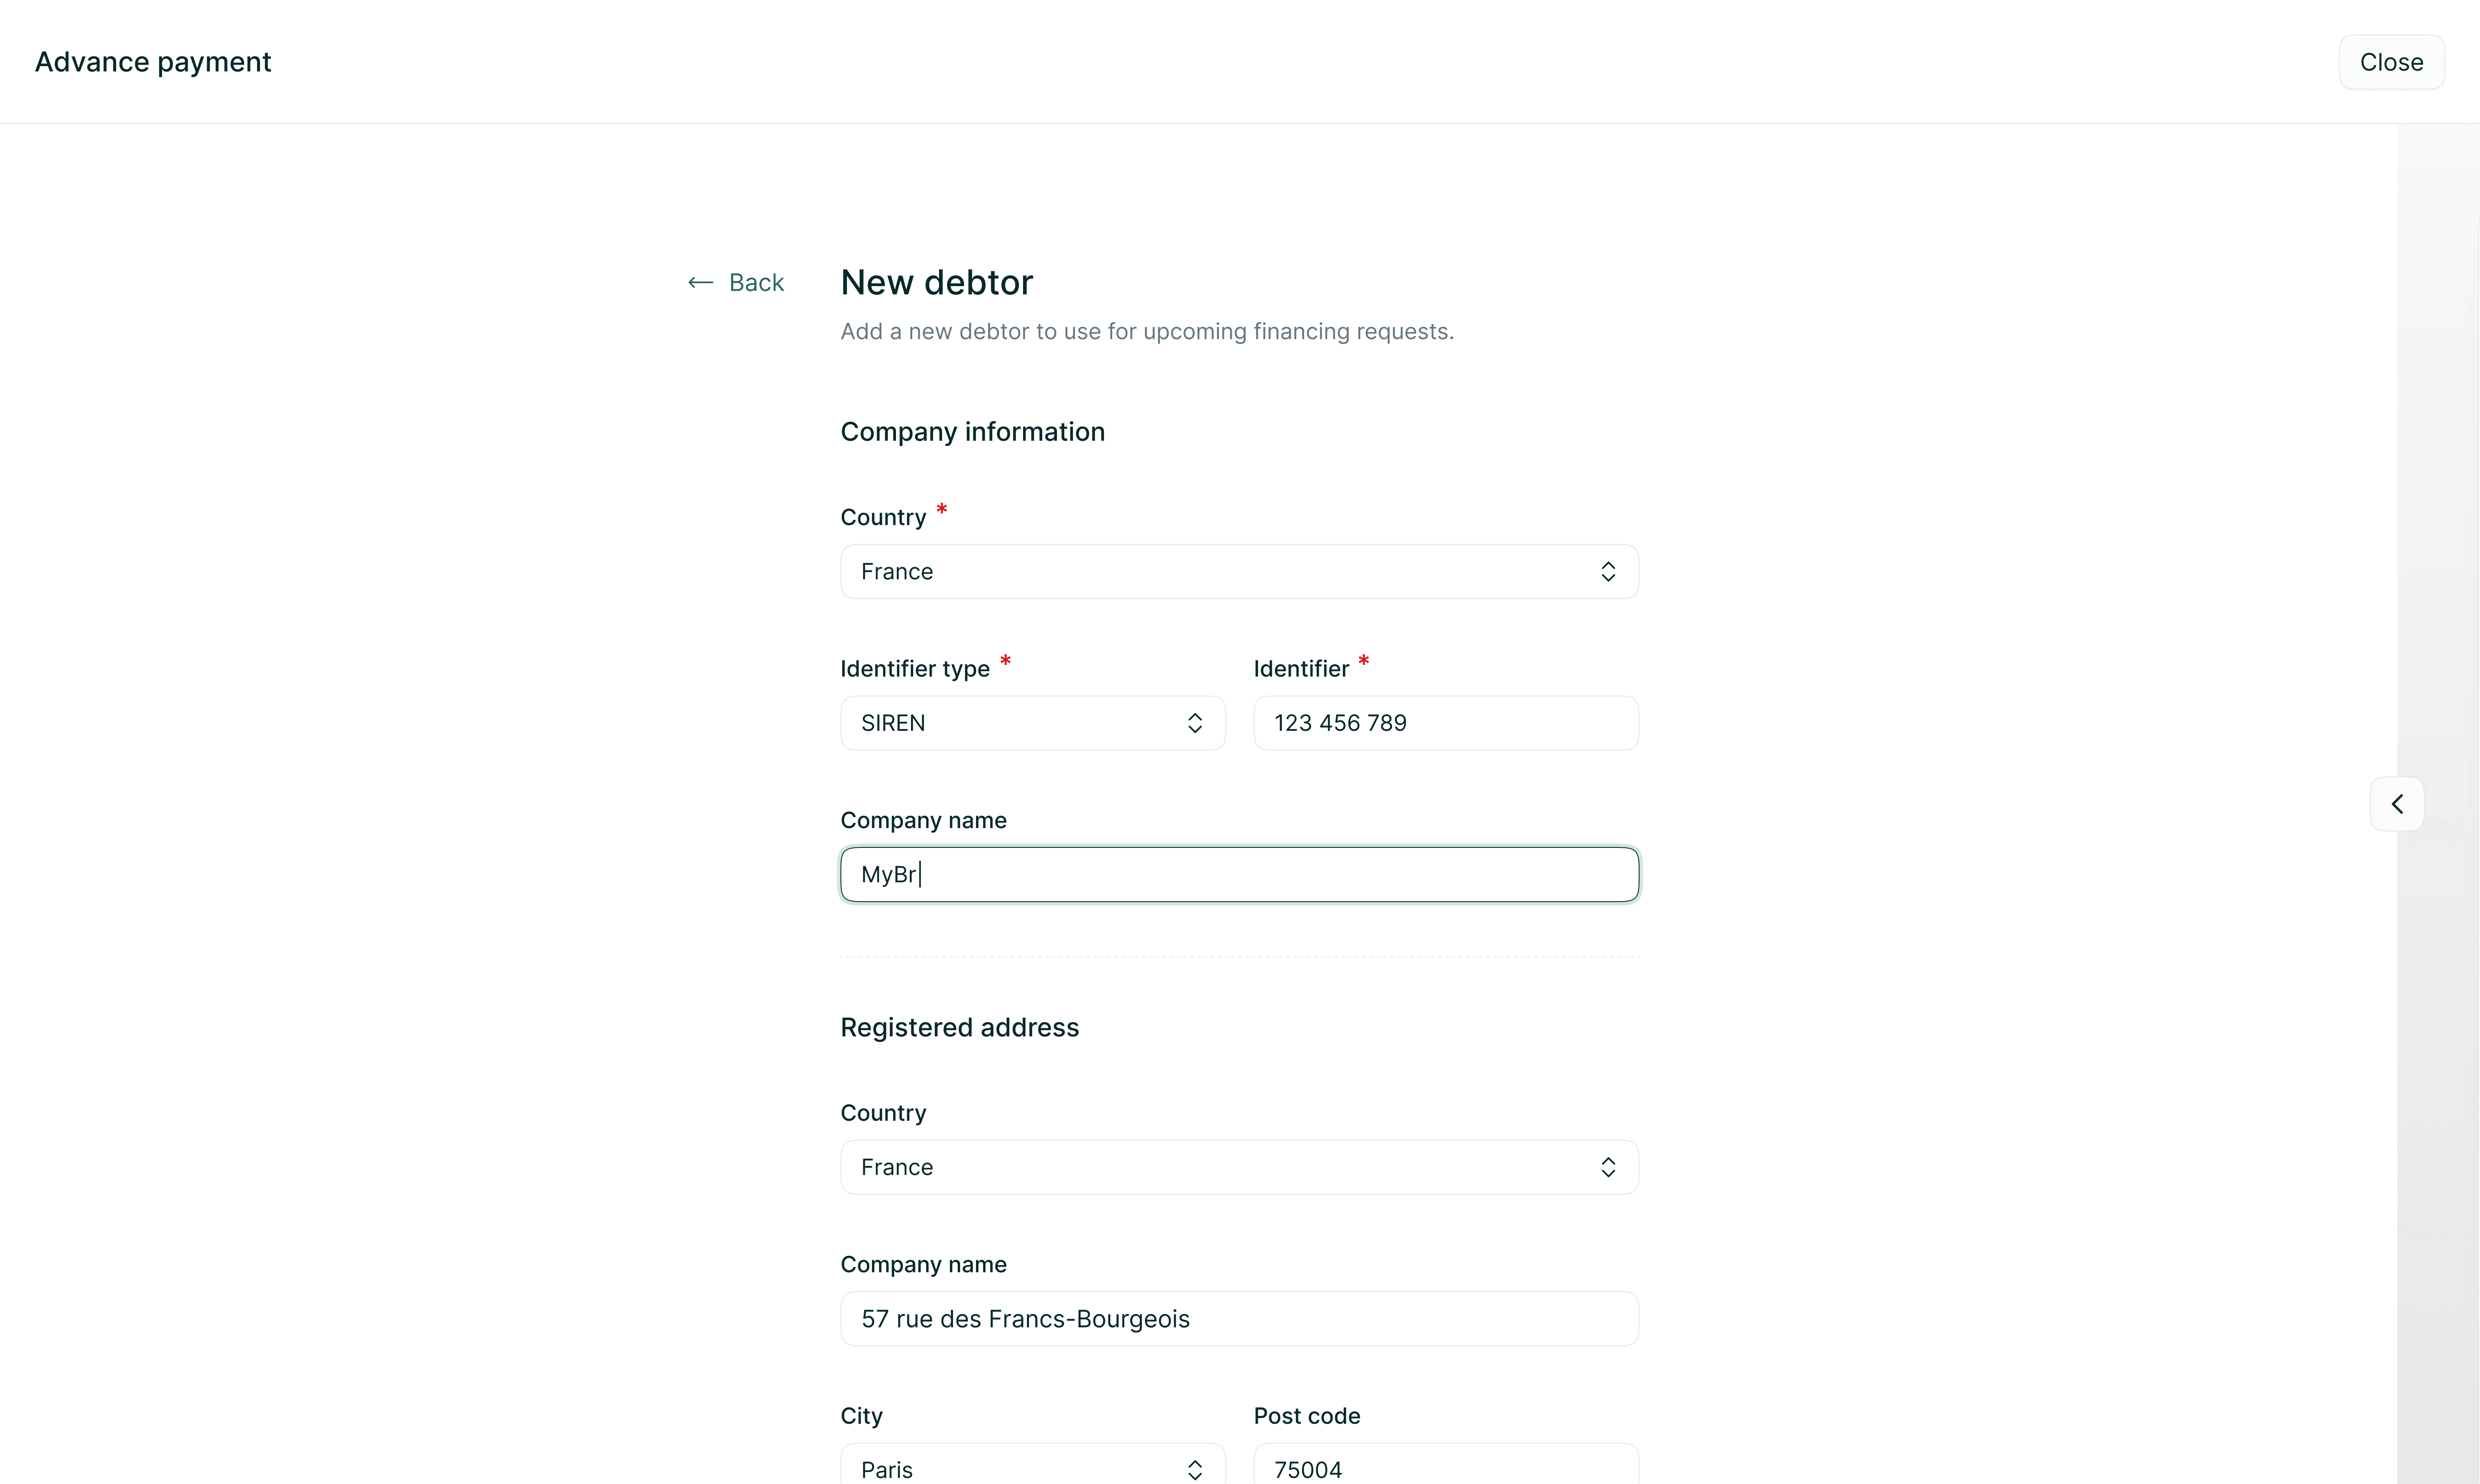Screen dimensions: 2480x1484
Task: Click the Company information section heading
Action: [x=971, y=432]
